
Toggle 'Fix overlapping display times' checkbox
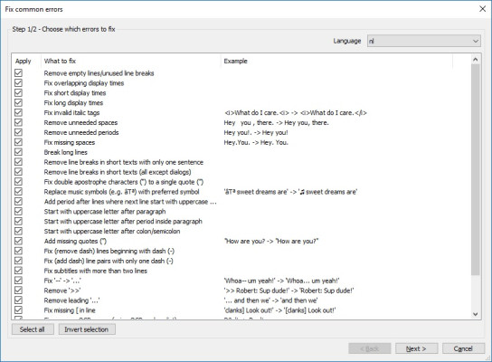tap(18, 83)
